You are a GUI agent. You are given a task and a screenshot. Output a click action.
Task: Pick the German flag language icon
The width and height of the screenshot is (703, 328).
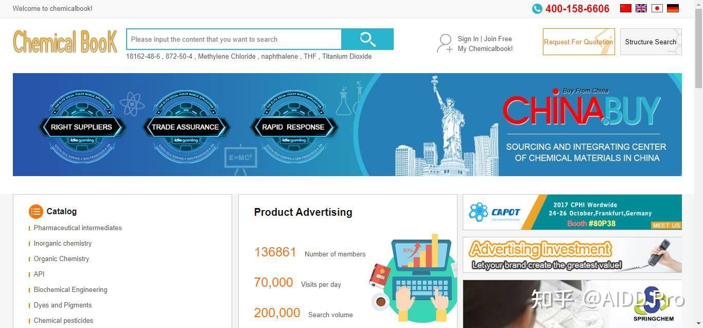click(673, 8)
